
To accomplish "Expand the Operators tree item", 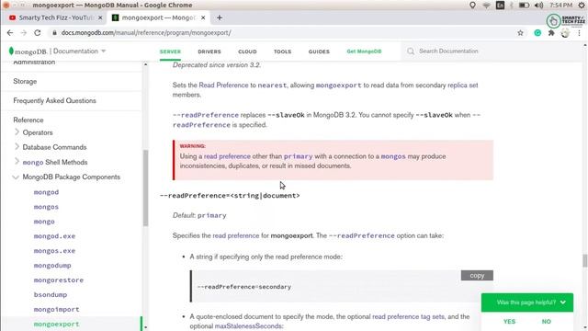I will 17,132.
